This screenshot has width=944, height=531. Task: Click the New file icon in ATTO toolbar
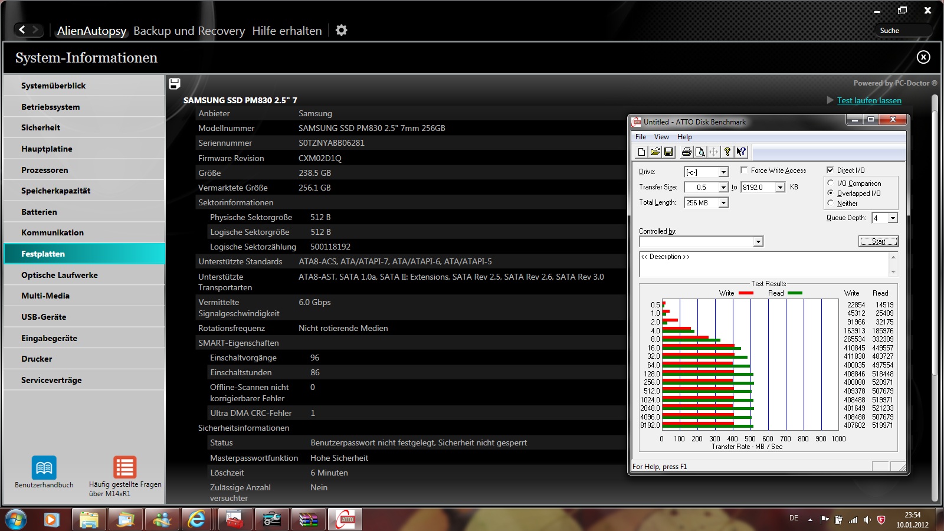coord(641,152)
